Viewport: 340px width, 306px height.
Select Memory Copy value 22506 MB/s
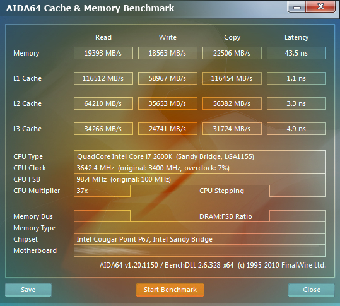tap(232, 53)
